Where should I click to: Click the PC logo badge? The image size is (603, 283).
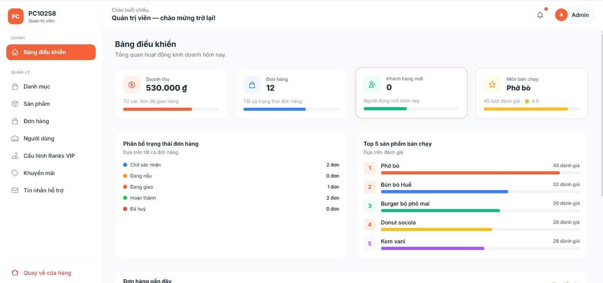(16, 16)
